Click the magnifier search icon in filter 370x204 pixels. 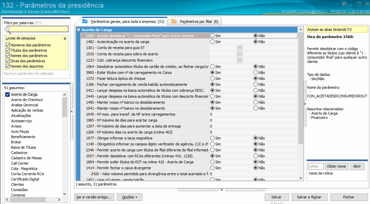(x=8, y=30)
